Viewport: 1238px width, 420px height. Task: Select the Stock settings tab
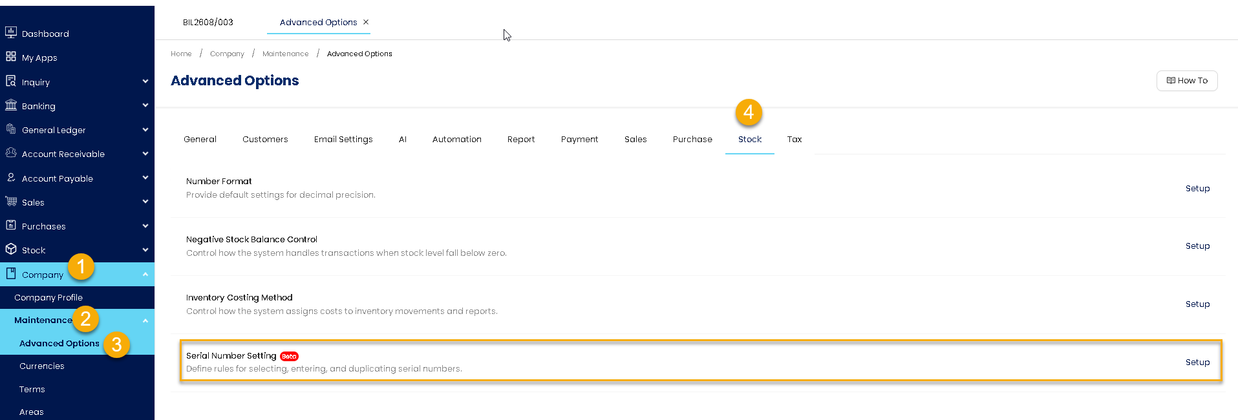click(750, 139)
